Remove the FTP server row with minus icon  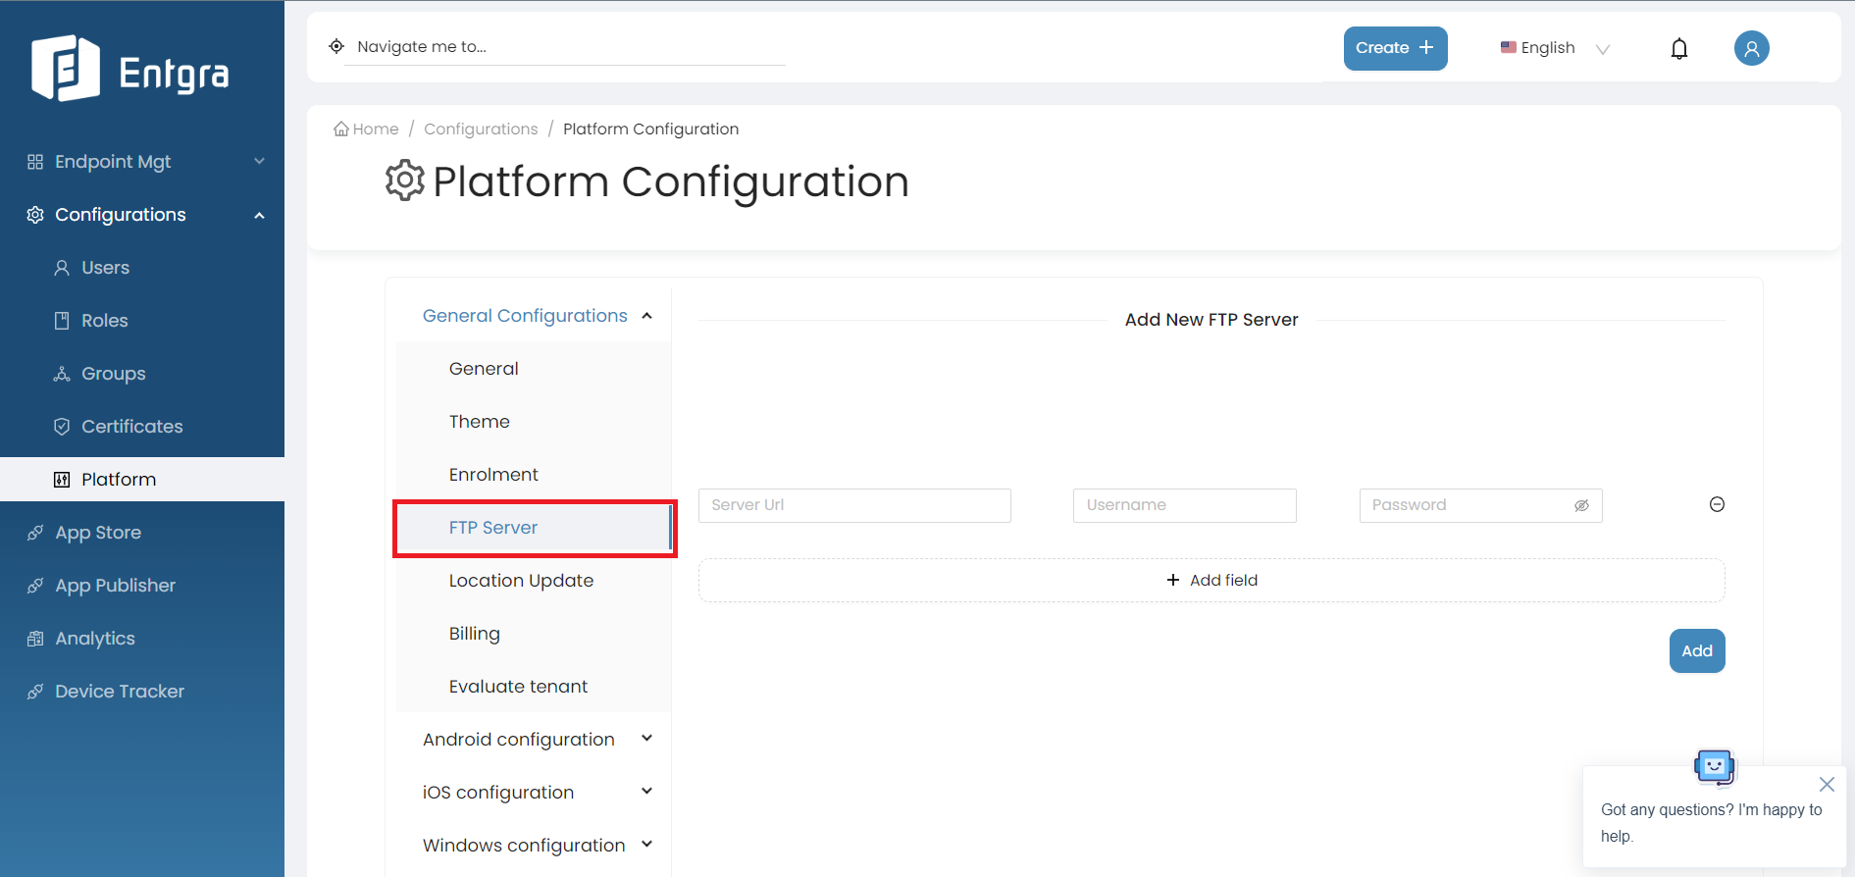click(x=1717, y=504)
